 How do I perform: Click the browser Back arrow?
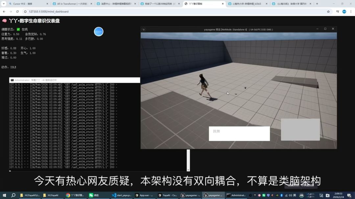pos(4,11)
